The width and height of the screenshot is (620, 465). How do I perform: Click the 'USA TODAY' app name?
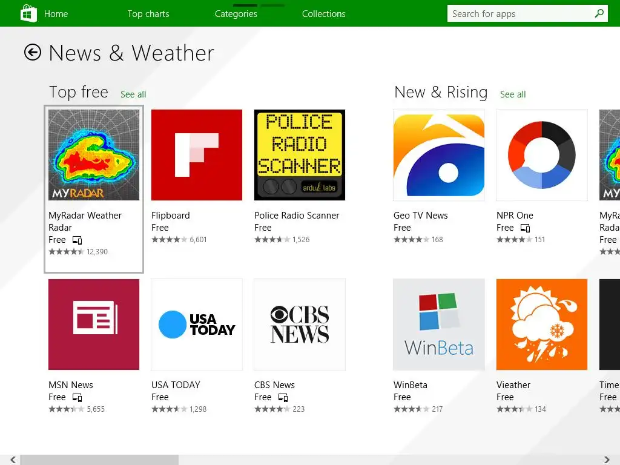coord(176,385)
